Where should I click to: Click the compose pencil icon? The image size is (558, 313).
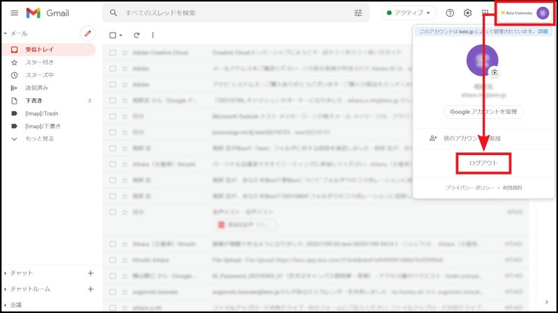(88, 33)
